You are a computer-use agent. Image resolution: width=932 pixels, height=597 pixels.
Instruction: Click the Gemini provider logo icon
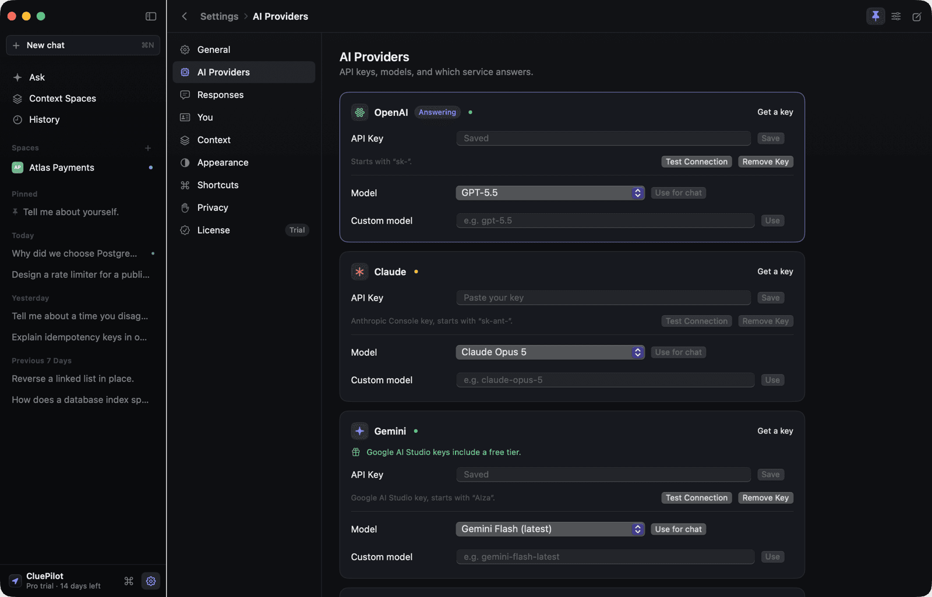coord(359,431)
